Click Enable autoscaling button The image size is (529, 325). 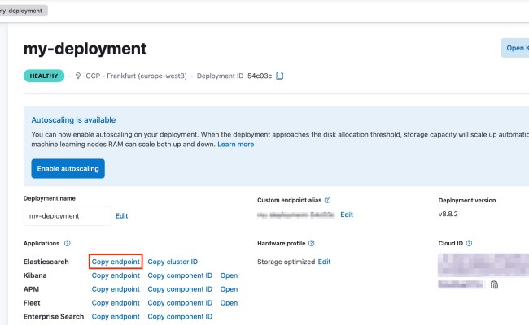coord(68,168)
